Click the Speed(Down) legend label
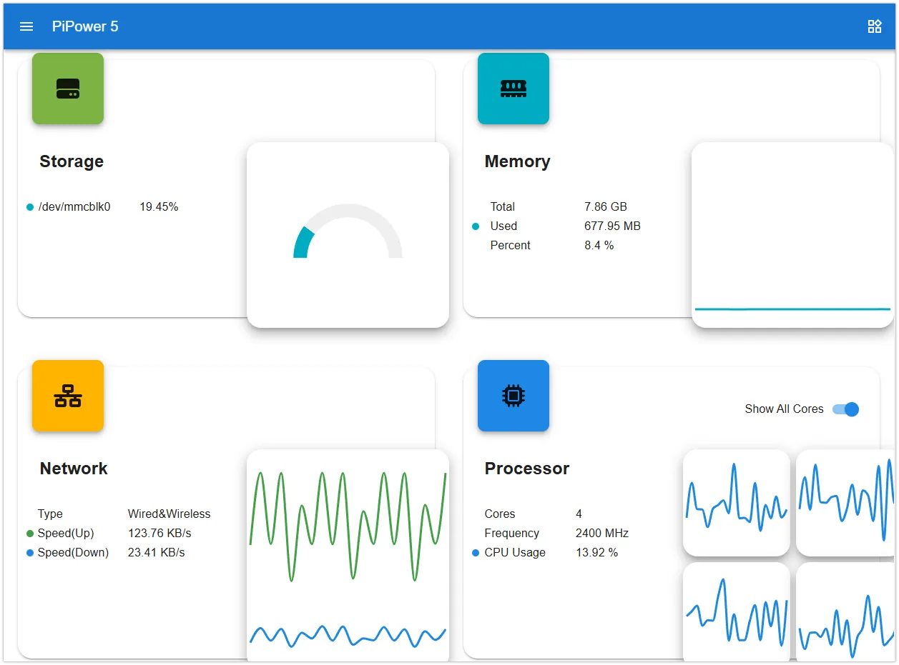This screenshot has height=665, width=899. [73, 553]
